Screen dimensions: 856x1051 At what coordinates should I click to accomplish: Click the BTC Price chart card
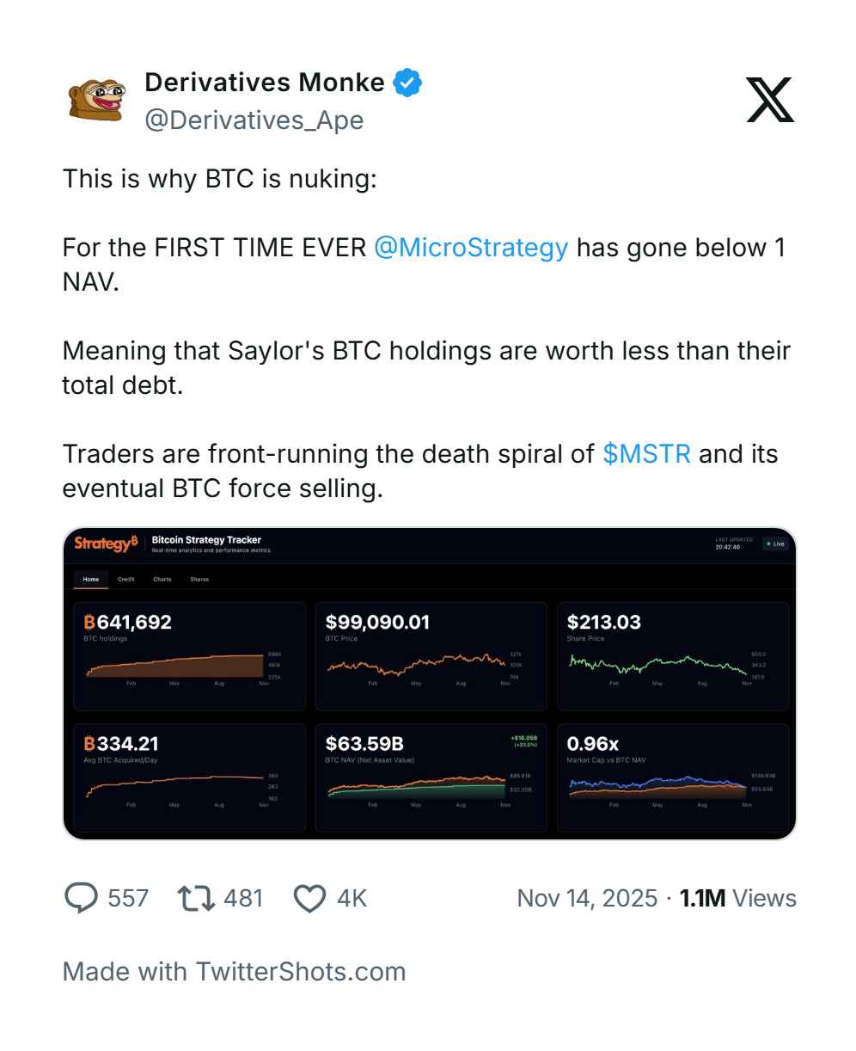[x=431, y=655]
